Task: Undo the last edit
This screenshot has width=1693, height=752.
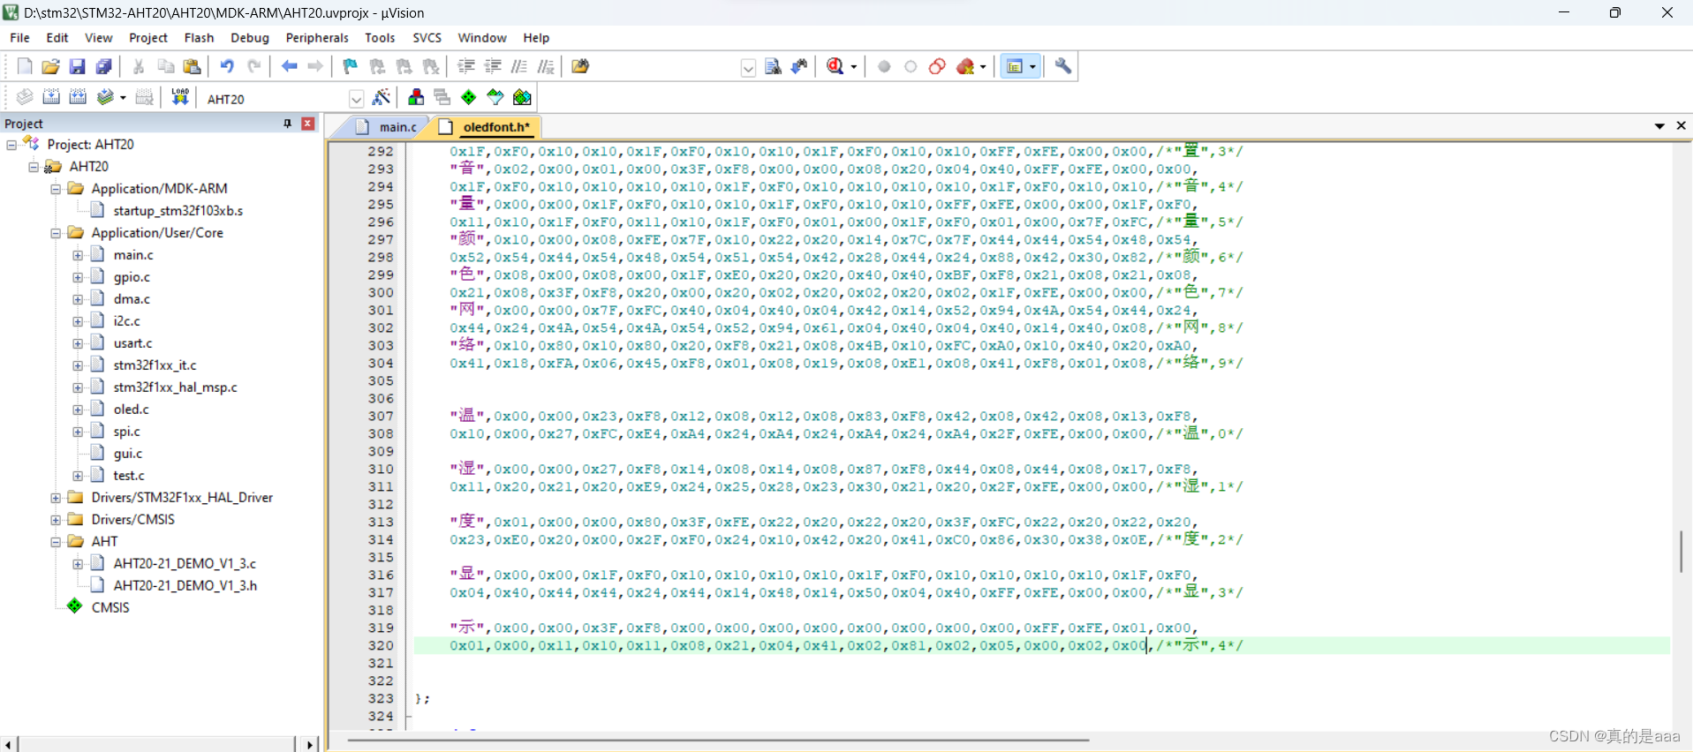Action: click(227, 66)
